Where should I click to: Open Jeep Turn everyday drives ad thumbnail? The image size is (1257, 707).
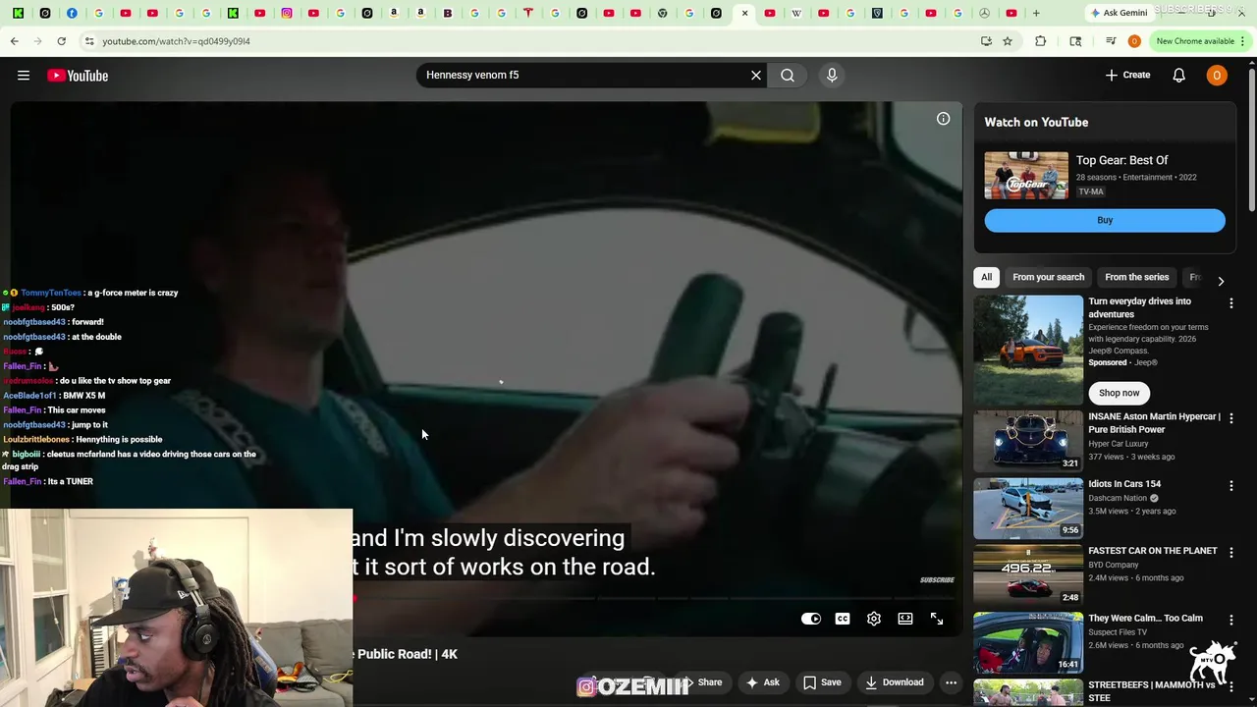[x=1028, y=351]
